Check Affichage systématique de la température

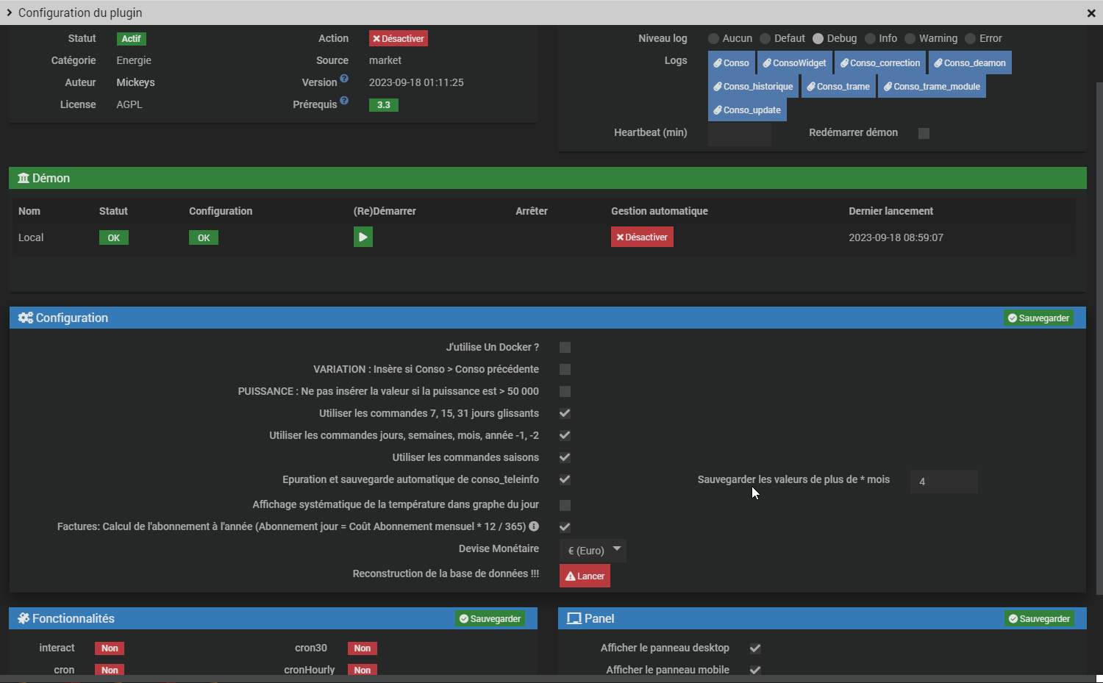tap(565, 505)
